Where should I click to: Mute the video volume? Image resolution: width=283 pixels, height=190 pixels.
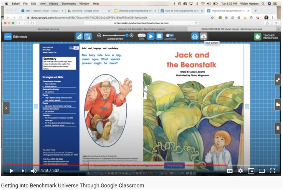34,171
